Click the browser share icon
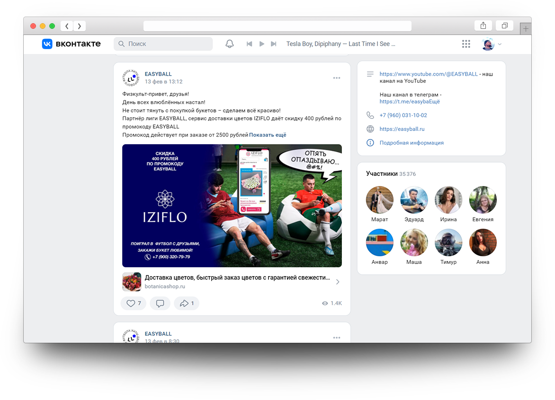The image size is (555, 400). point(483,26)
